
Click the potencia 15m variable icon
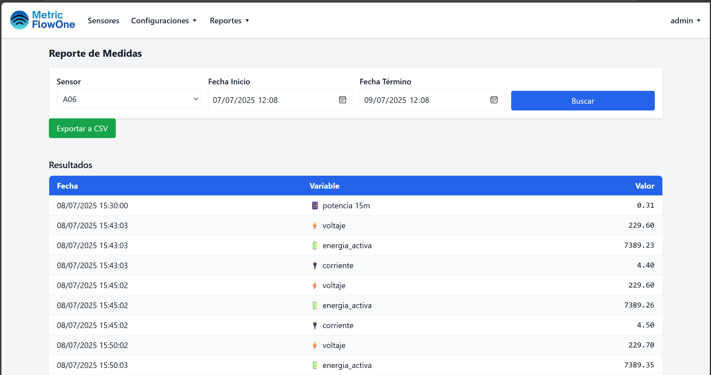[315, 205]
